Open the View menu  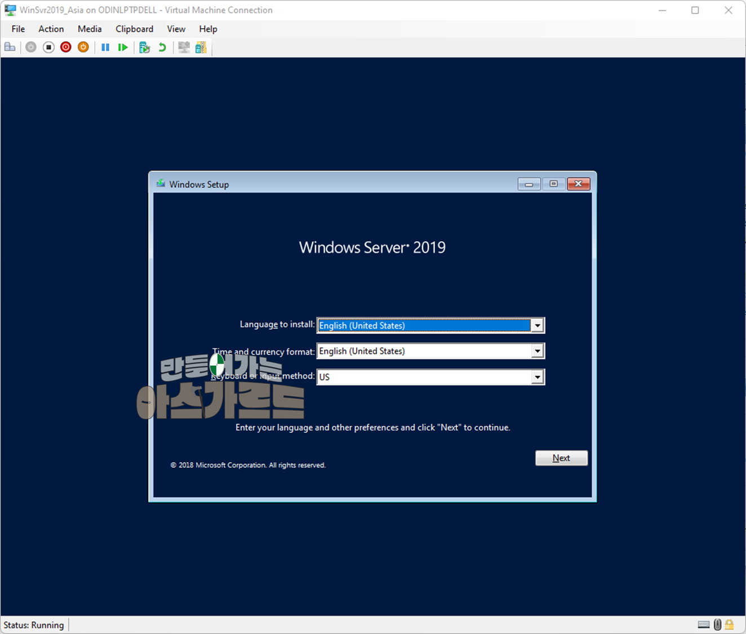[x=176, y=29]
